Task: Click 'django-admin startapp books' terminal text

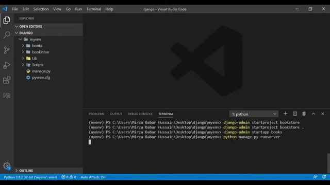Action: (253, 132)
